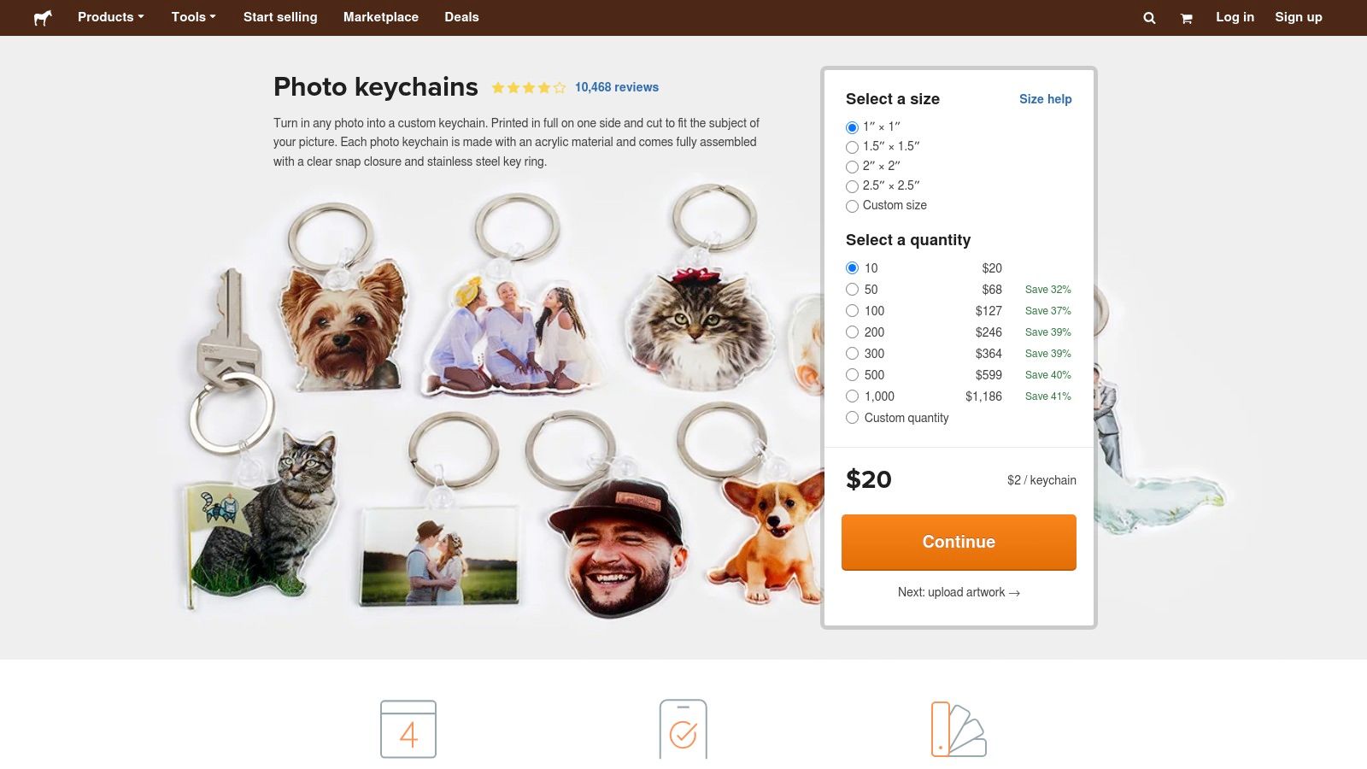Viewport: 1367px width, 769px height.
Task: Expand the Products dropdown menu
Action: click(110, 17)
